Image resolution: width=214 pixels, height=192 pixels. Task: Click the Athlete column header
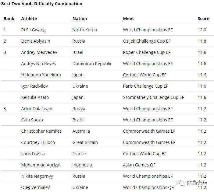(x=29, y=19)
